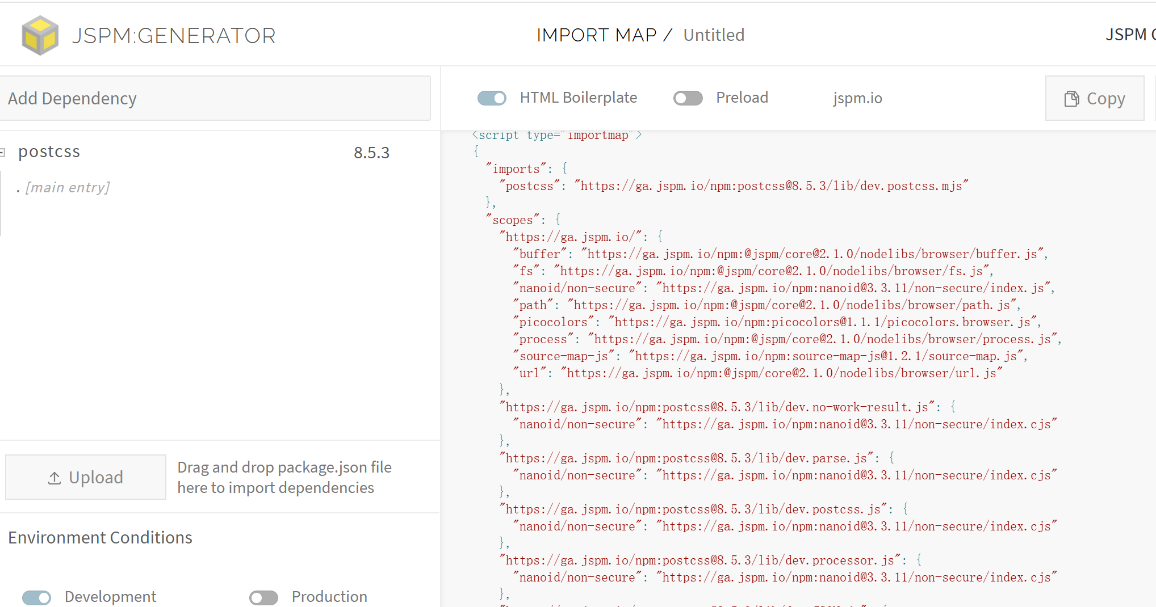Click the upload arrow icon
The image size is (1156, 607).
(55, 478)
